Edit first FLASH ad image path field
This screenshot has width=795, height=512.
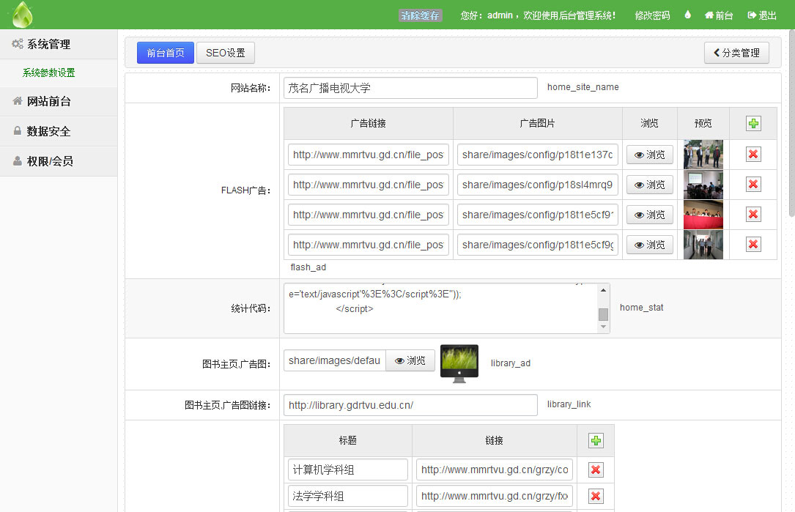(x=537, y=155)
